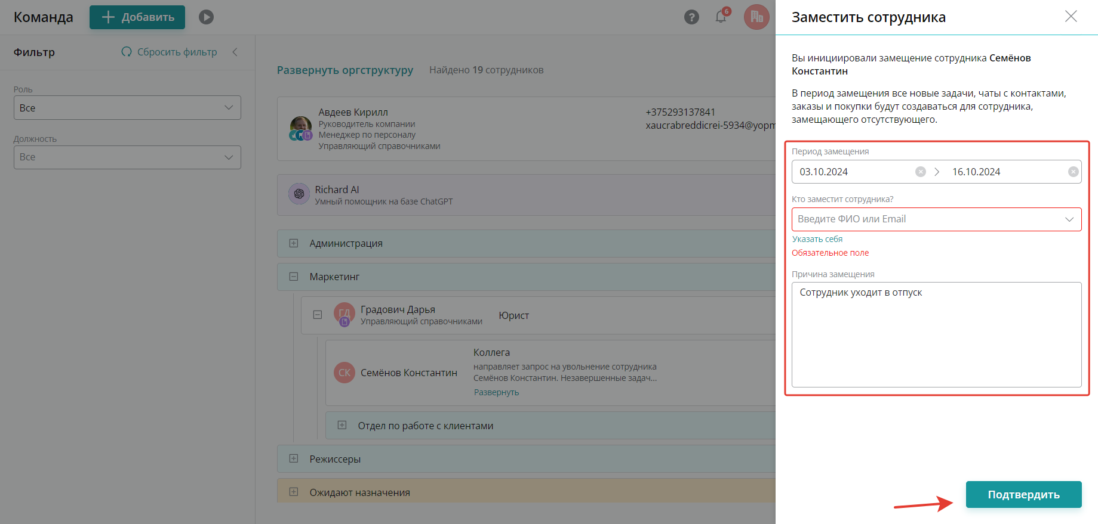
Task: Click Развернуть оргструктуру link
Action: point(345,70)
